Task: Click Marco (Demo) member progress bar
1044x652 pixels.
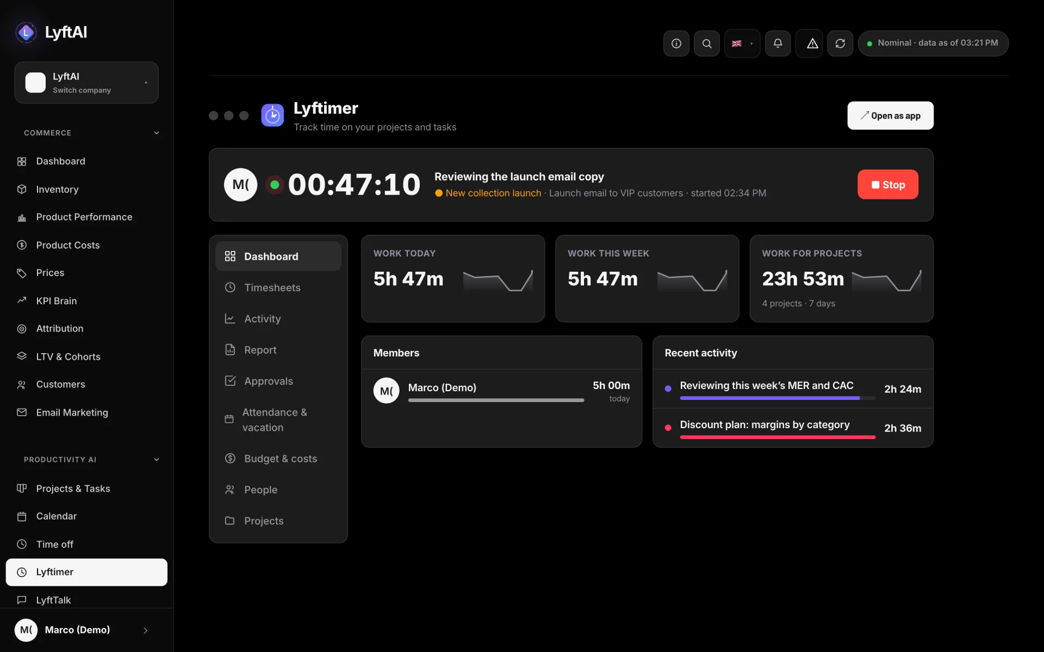Action: 496,400
